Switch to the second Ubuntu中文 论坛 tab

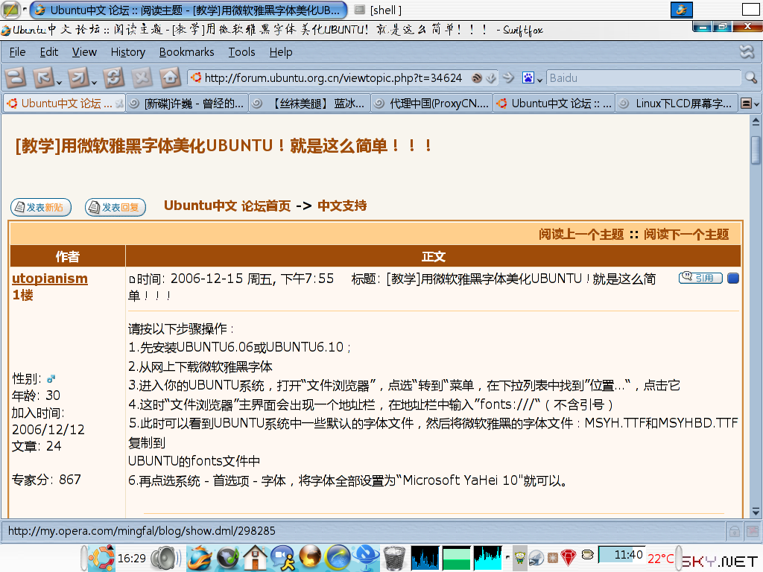pyautogui.click(x=554, y=104)
